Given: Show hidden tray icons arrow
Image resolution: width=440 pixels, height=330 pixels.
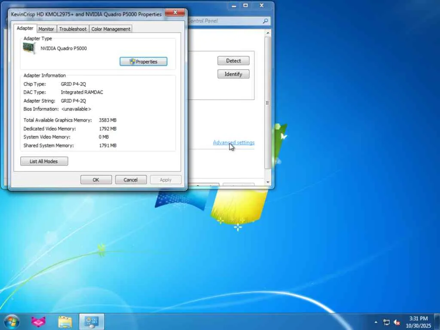Looking at the screenshot, I should [x=376, y=322].
